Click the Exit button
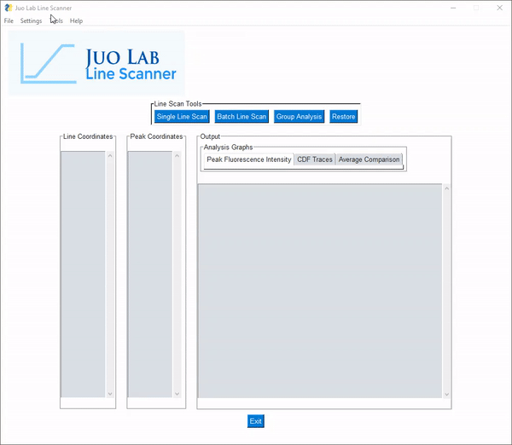Viewport: 512px width, 445px height. click(x=256, y=421)
